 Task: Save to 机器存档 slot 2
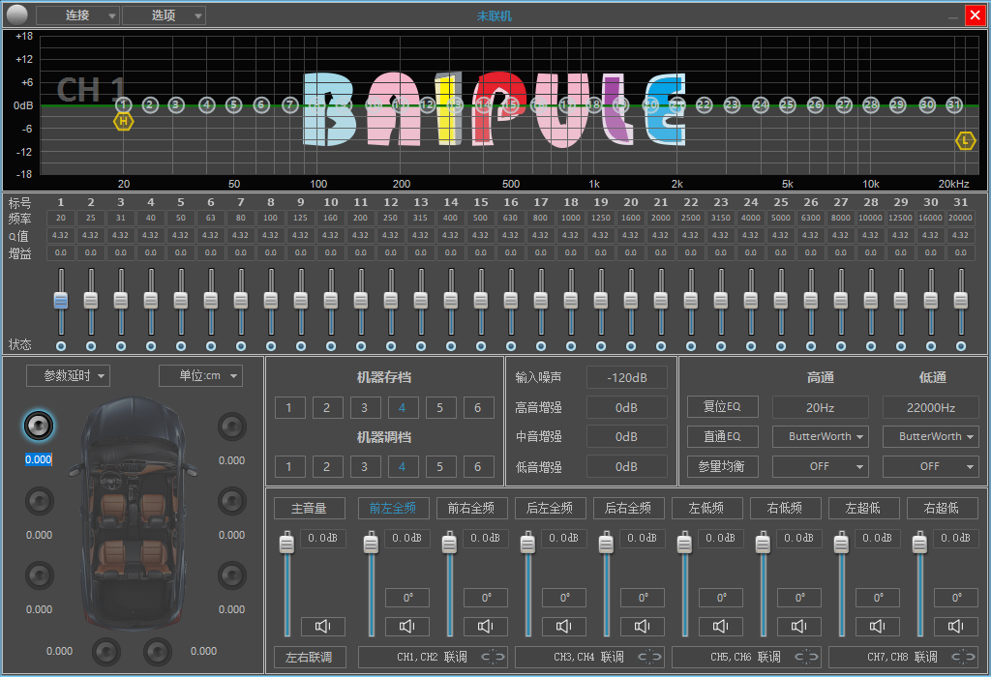pyautogui.click(x=327, y=407)
